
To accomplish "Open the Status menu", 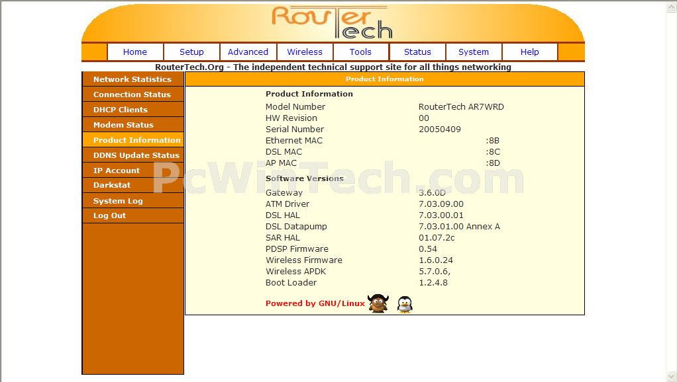I will click(417, 52).
